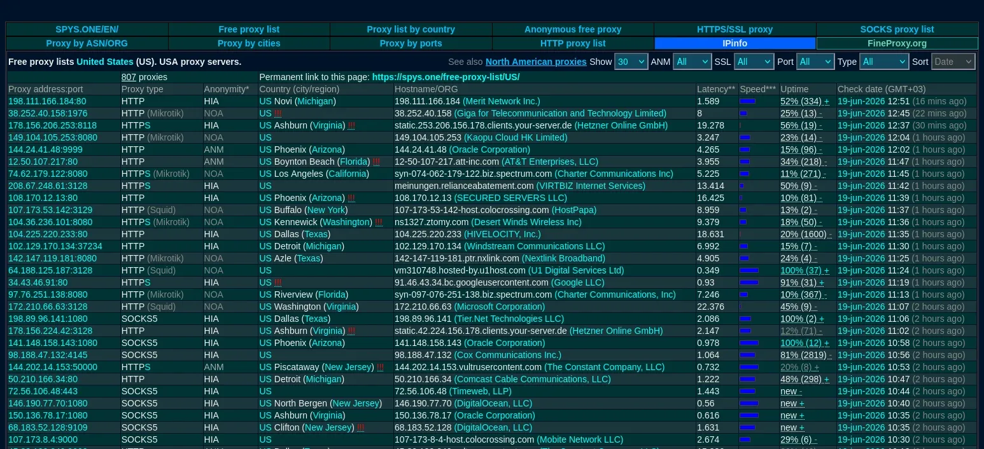Click the red warning marks in Boynton Beach row
Image resolution: width=984 pixels, height=449 pixels.
pyautogui.click(x=376, y=162)
